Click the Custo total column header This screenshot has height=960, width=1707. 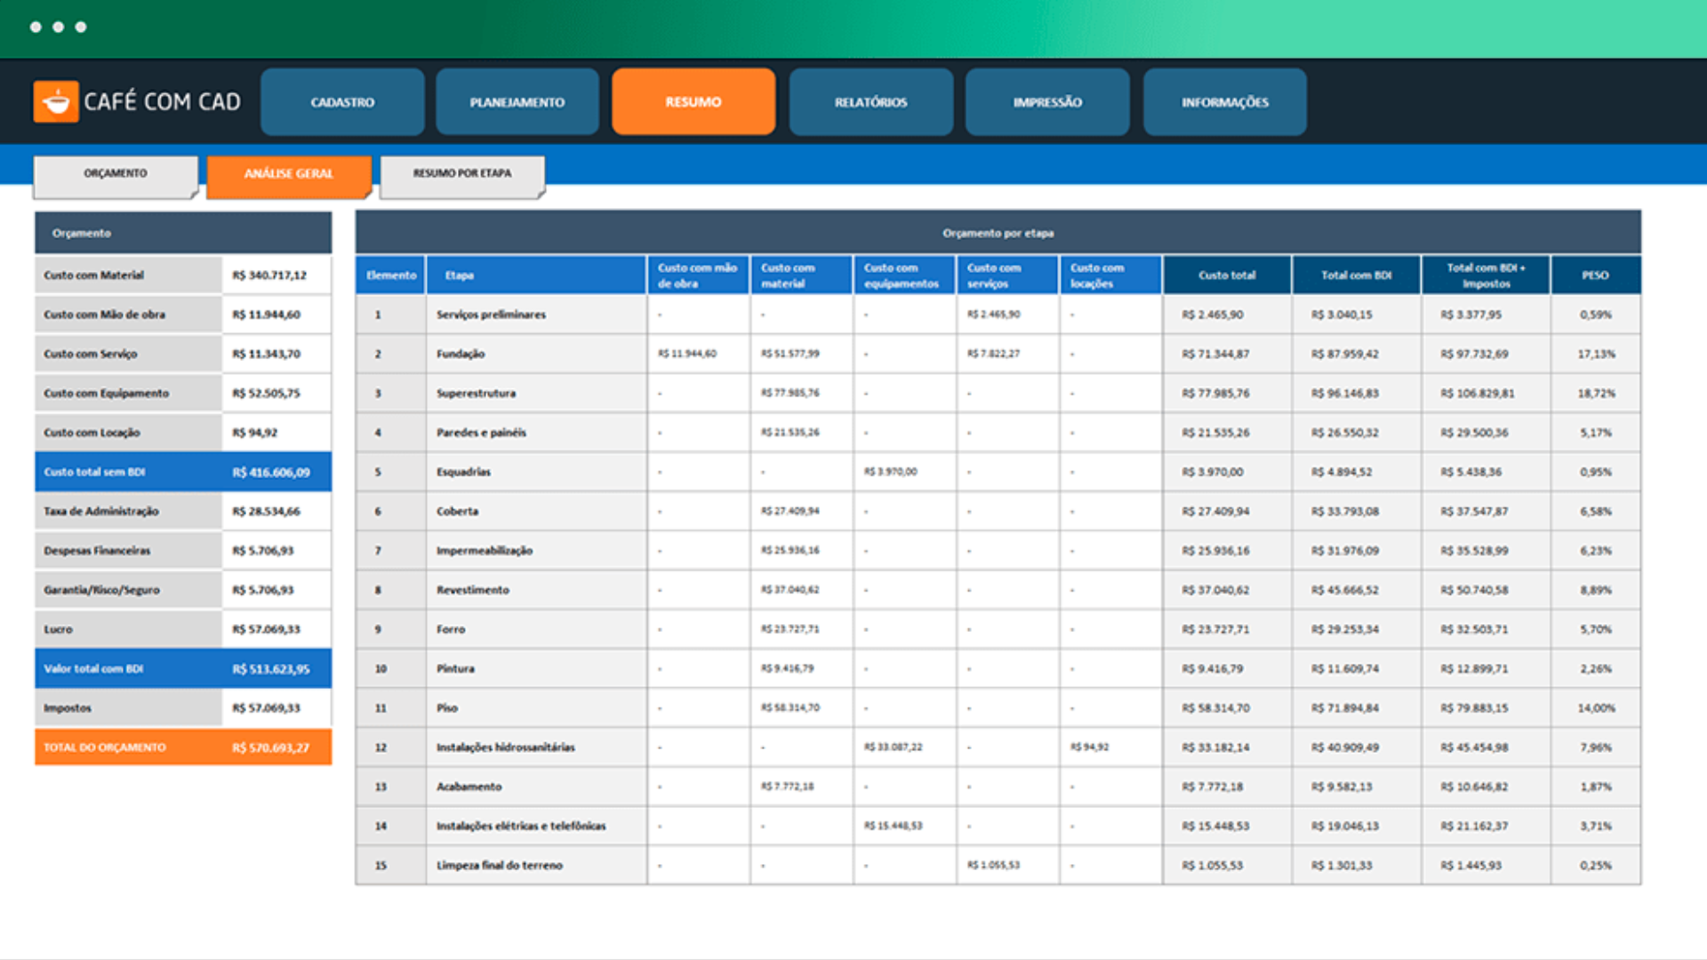pyautogui.click(x=1227, y=276)
